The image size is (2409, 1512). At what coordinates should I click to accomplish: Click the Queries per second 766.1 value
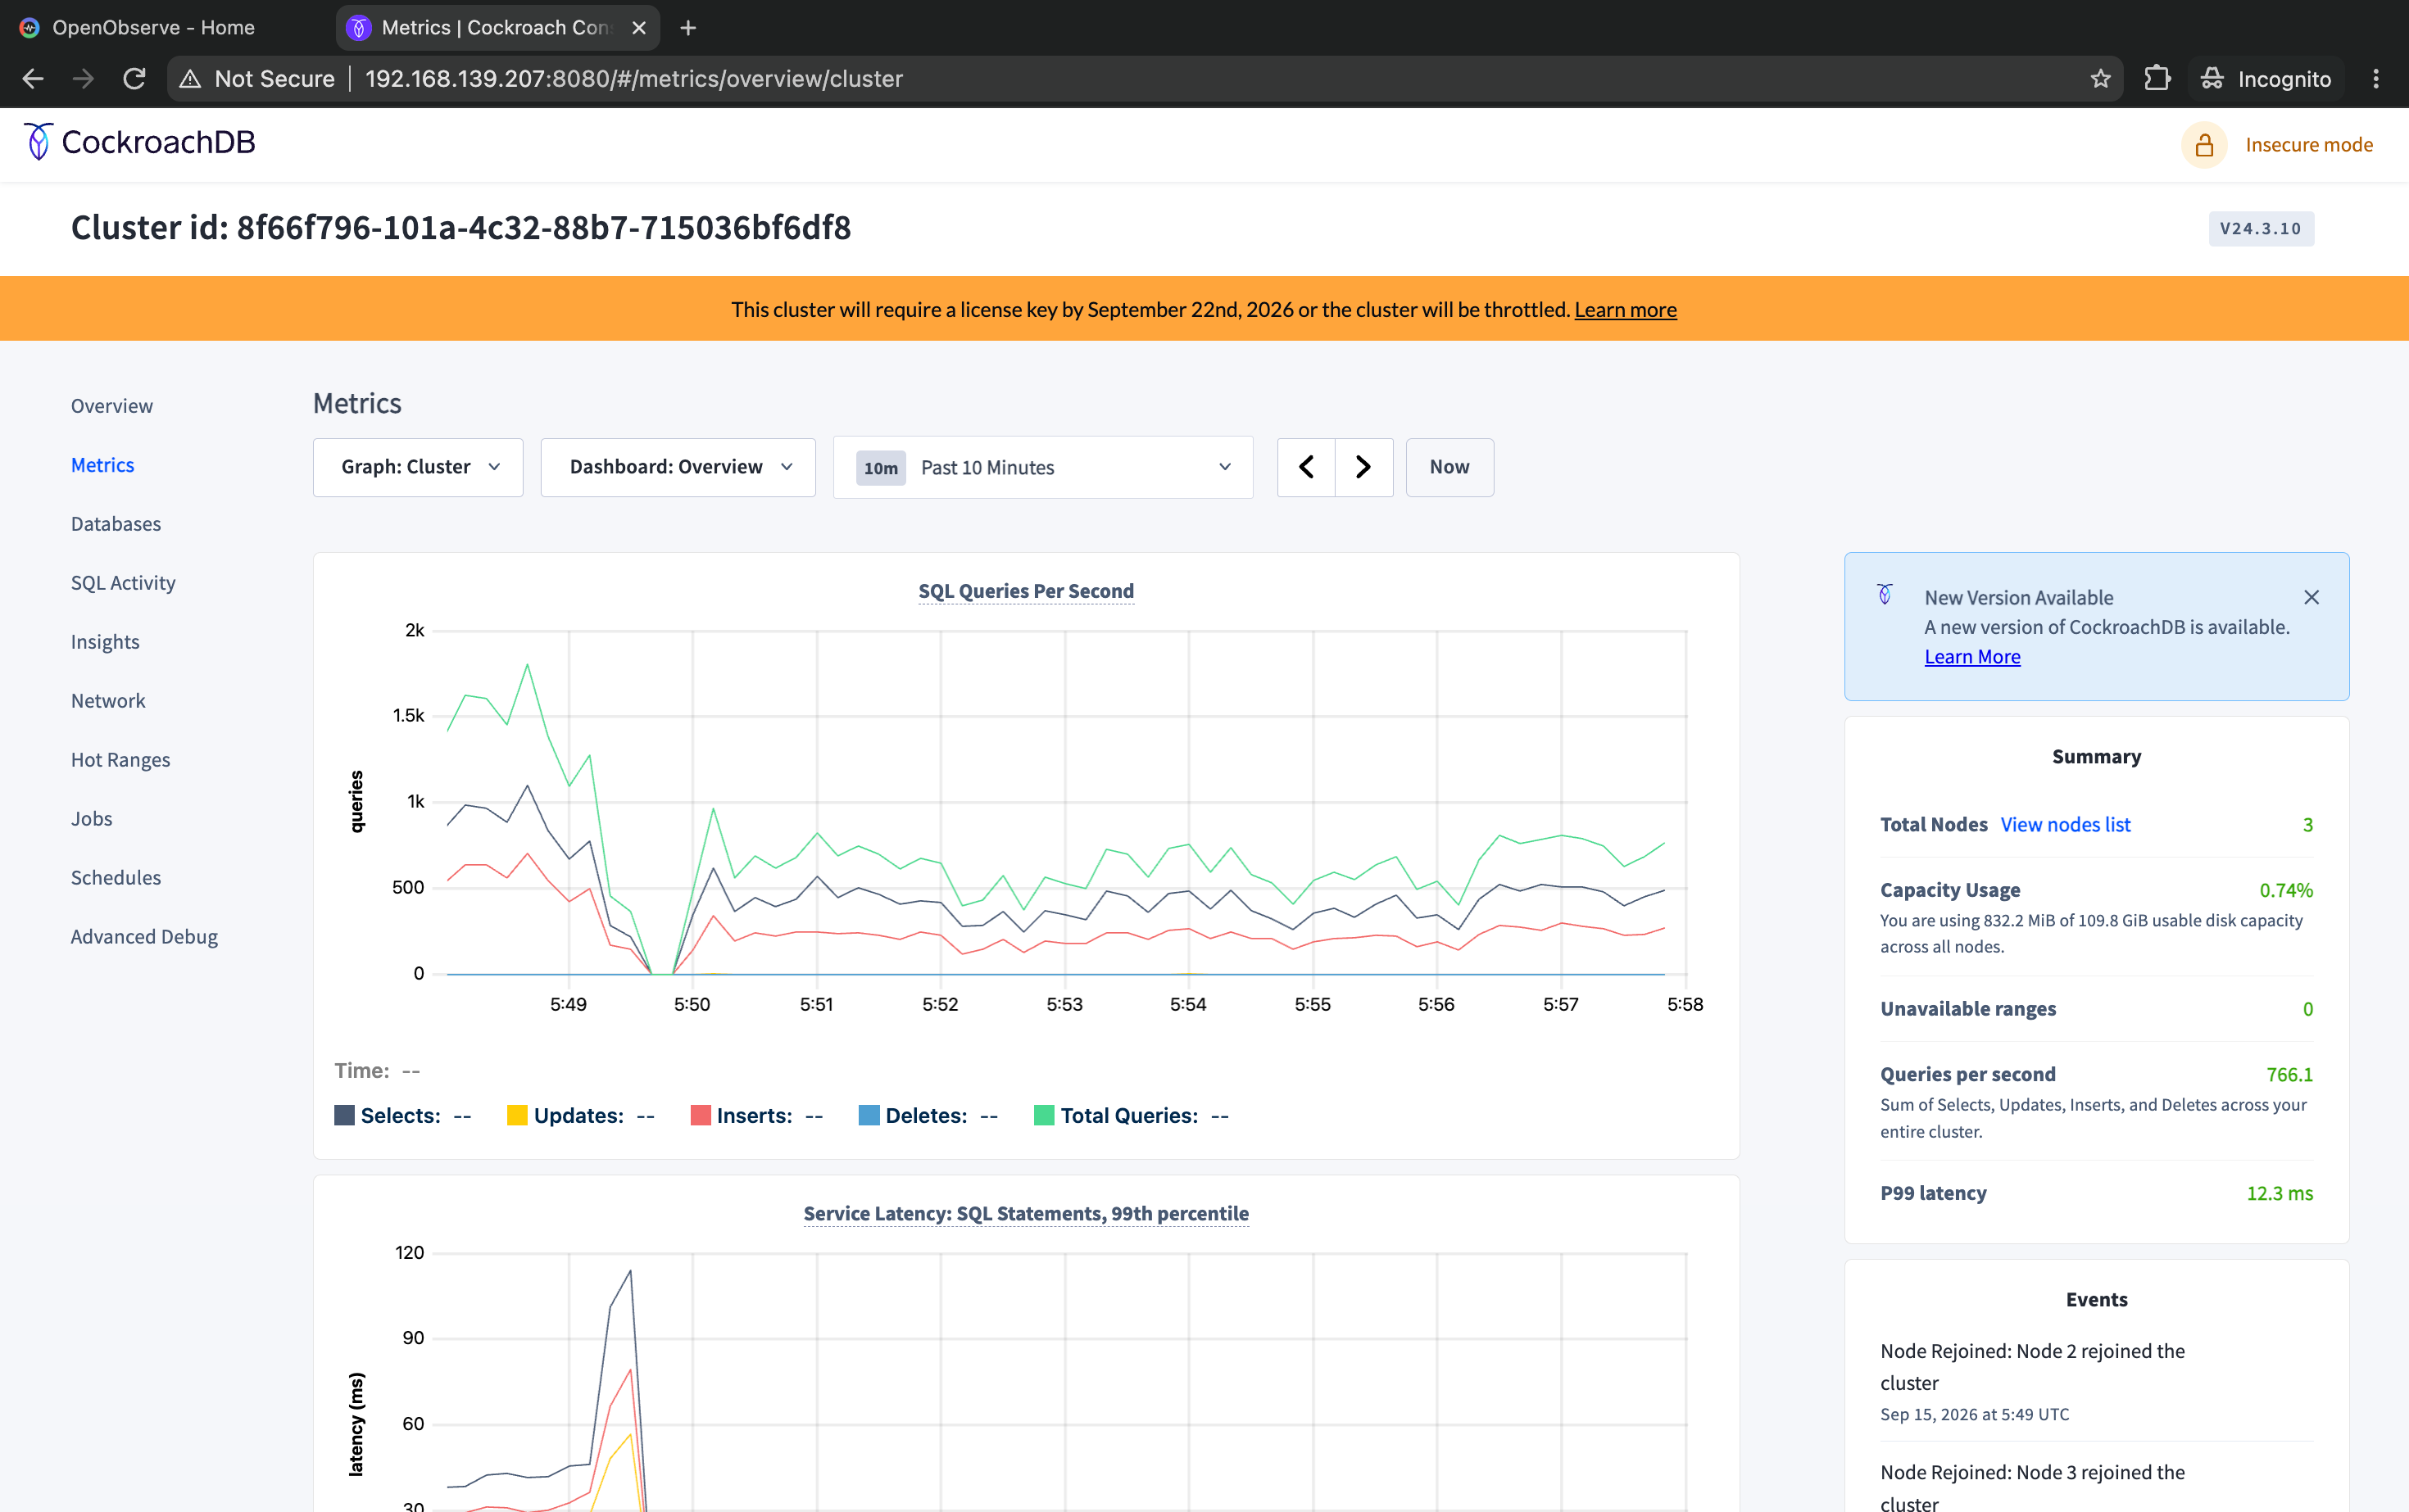click(2289, 1075)
